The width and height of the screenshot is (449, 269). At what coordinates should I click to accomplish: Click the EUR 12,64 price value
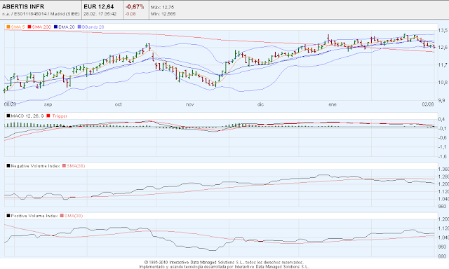(x=99, y=6)
